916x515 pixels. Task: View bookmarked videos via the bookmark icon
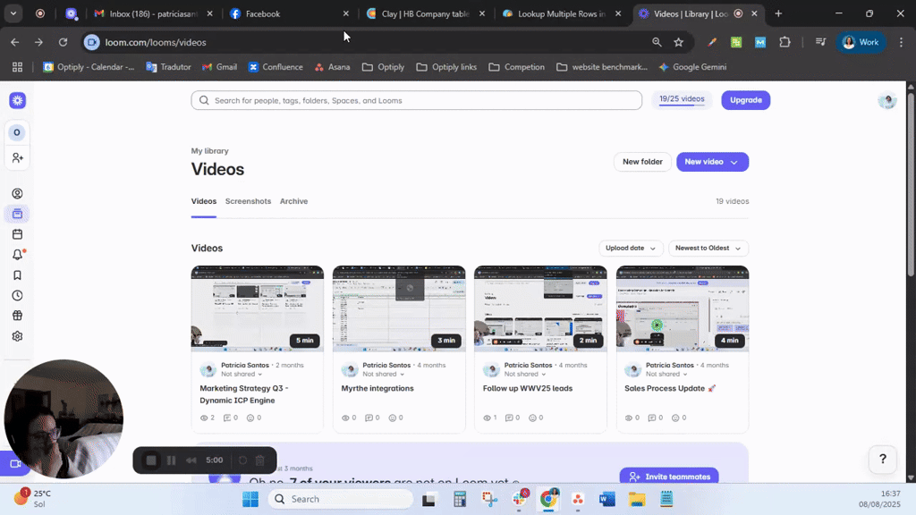coord(17,274)
